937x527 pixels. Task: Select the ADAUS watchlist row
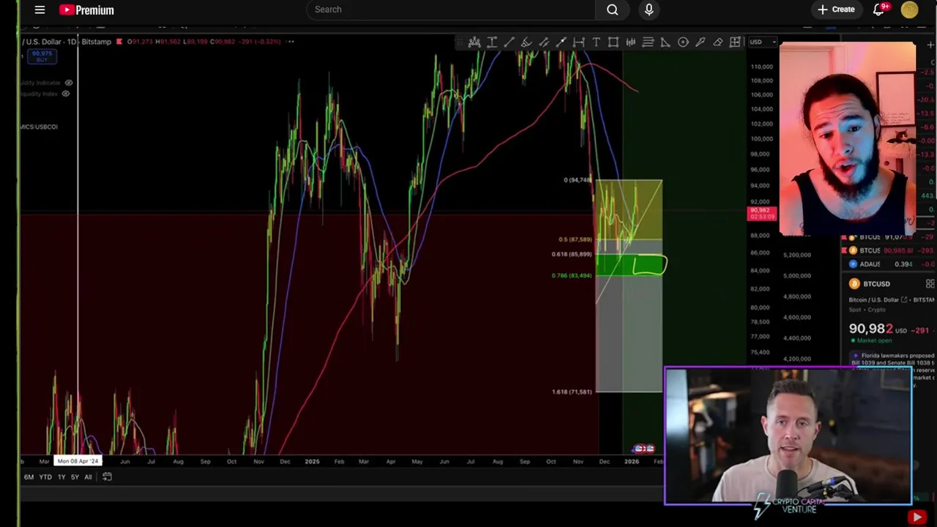pos(889,263)
